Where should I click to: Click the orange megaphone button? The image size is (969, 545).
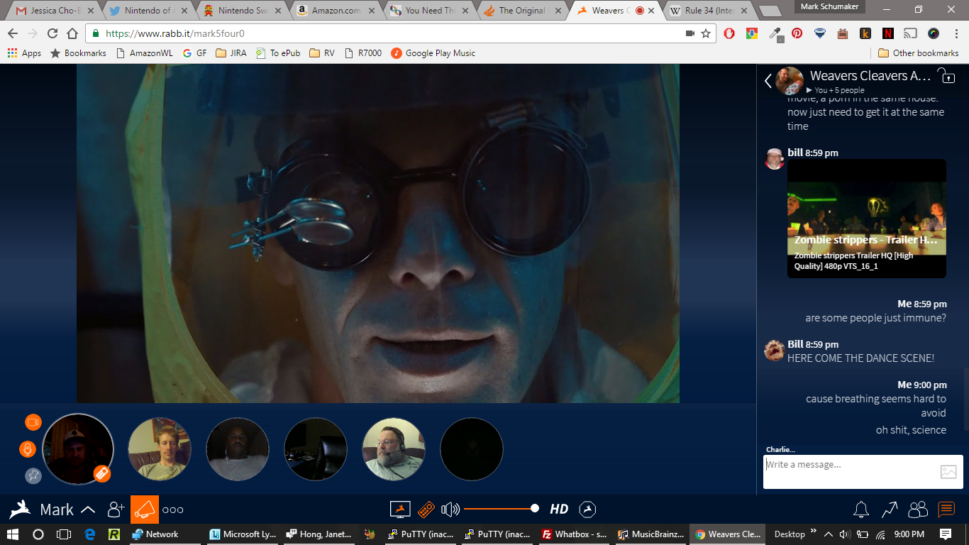[x=145, y=510]
